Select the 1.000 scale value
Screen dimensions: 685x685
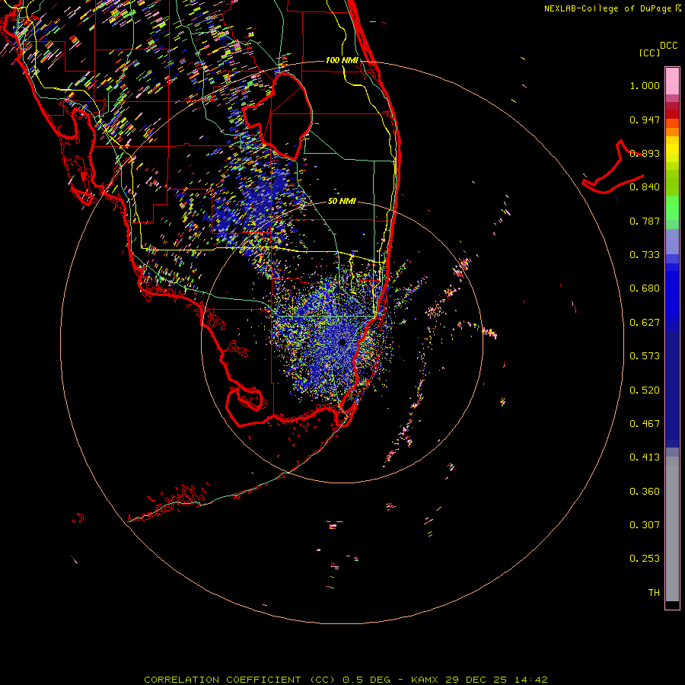[x=645, y=85]
